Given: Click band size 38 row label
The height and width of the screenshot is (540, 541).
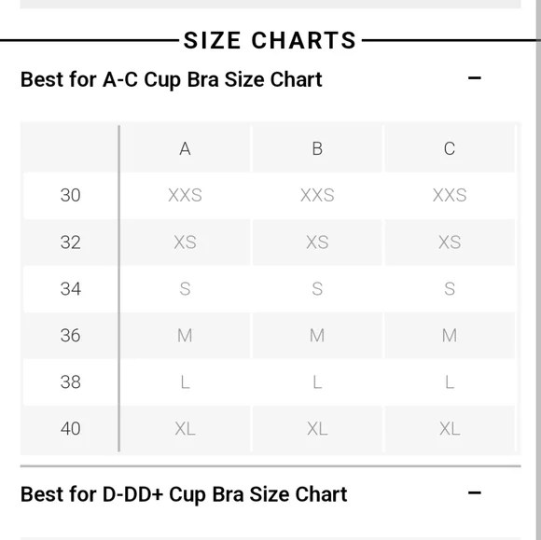Looking at the screenshot, I should point(70,382).
